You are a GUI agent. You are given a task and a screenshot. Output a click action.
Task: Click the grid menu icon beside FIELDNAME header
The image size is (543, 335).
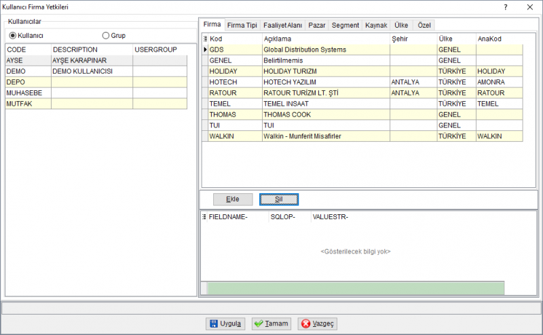point(204,217)
